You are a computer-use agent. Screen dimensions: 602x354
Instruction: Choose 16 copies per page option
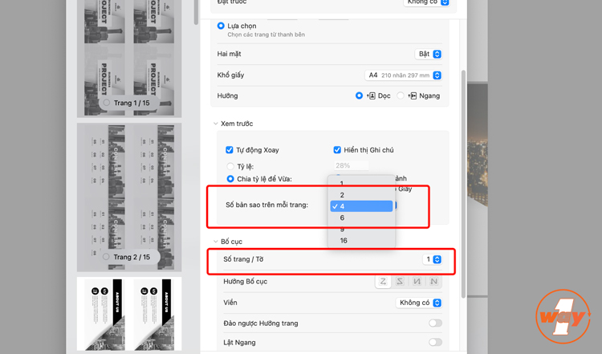pyautogui.click(x=361, y=240)
